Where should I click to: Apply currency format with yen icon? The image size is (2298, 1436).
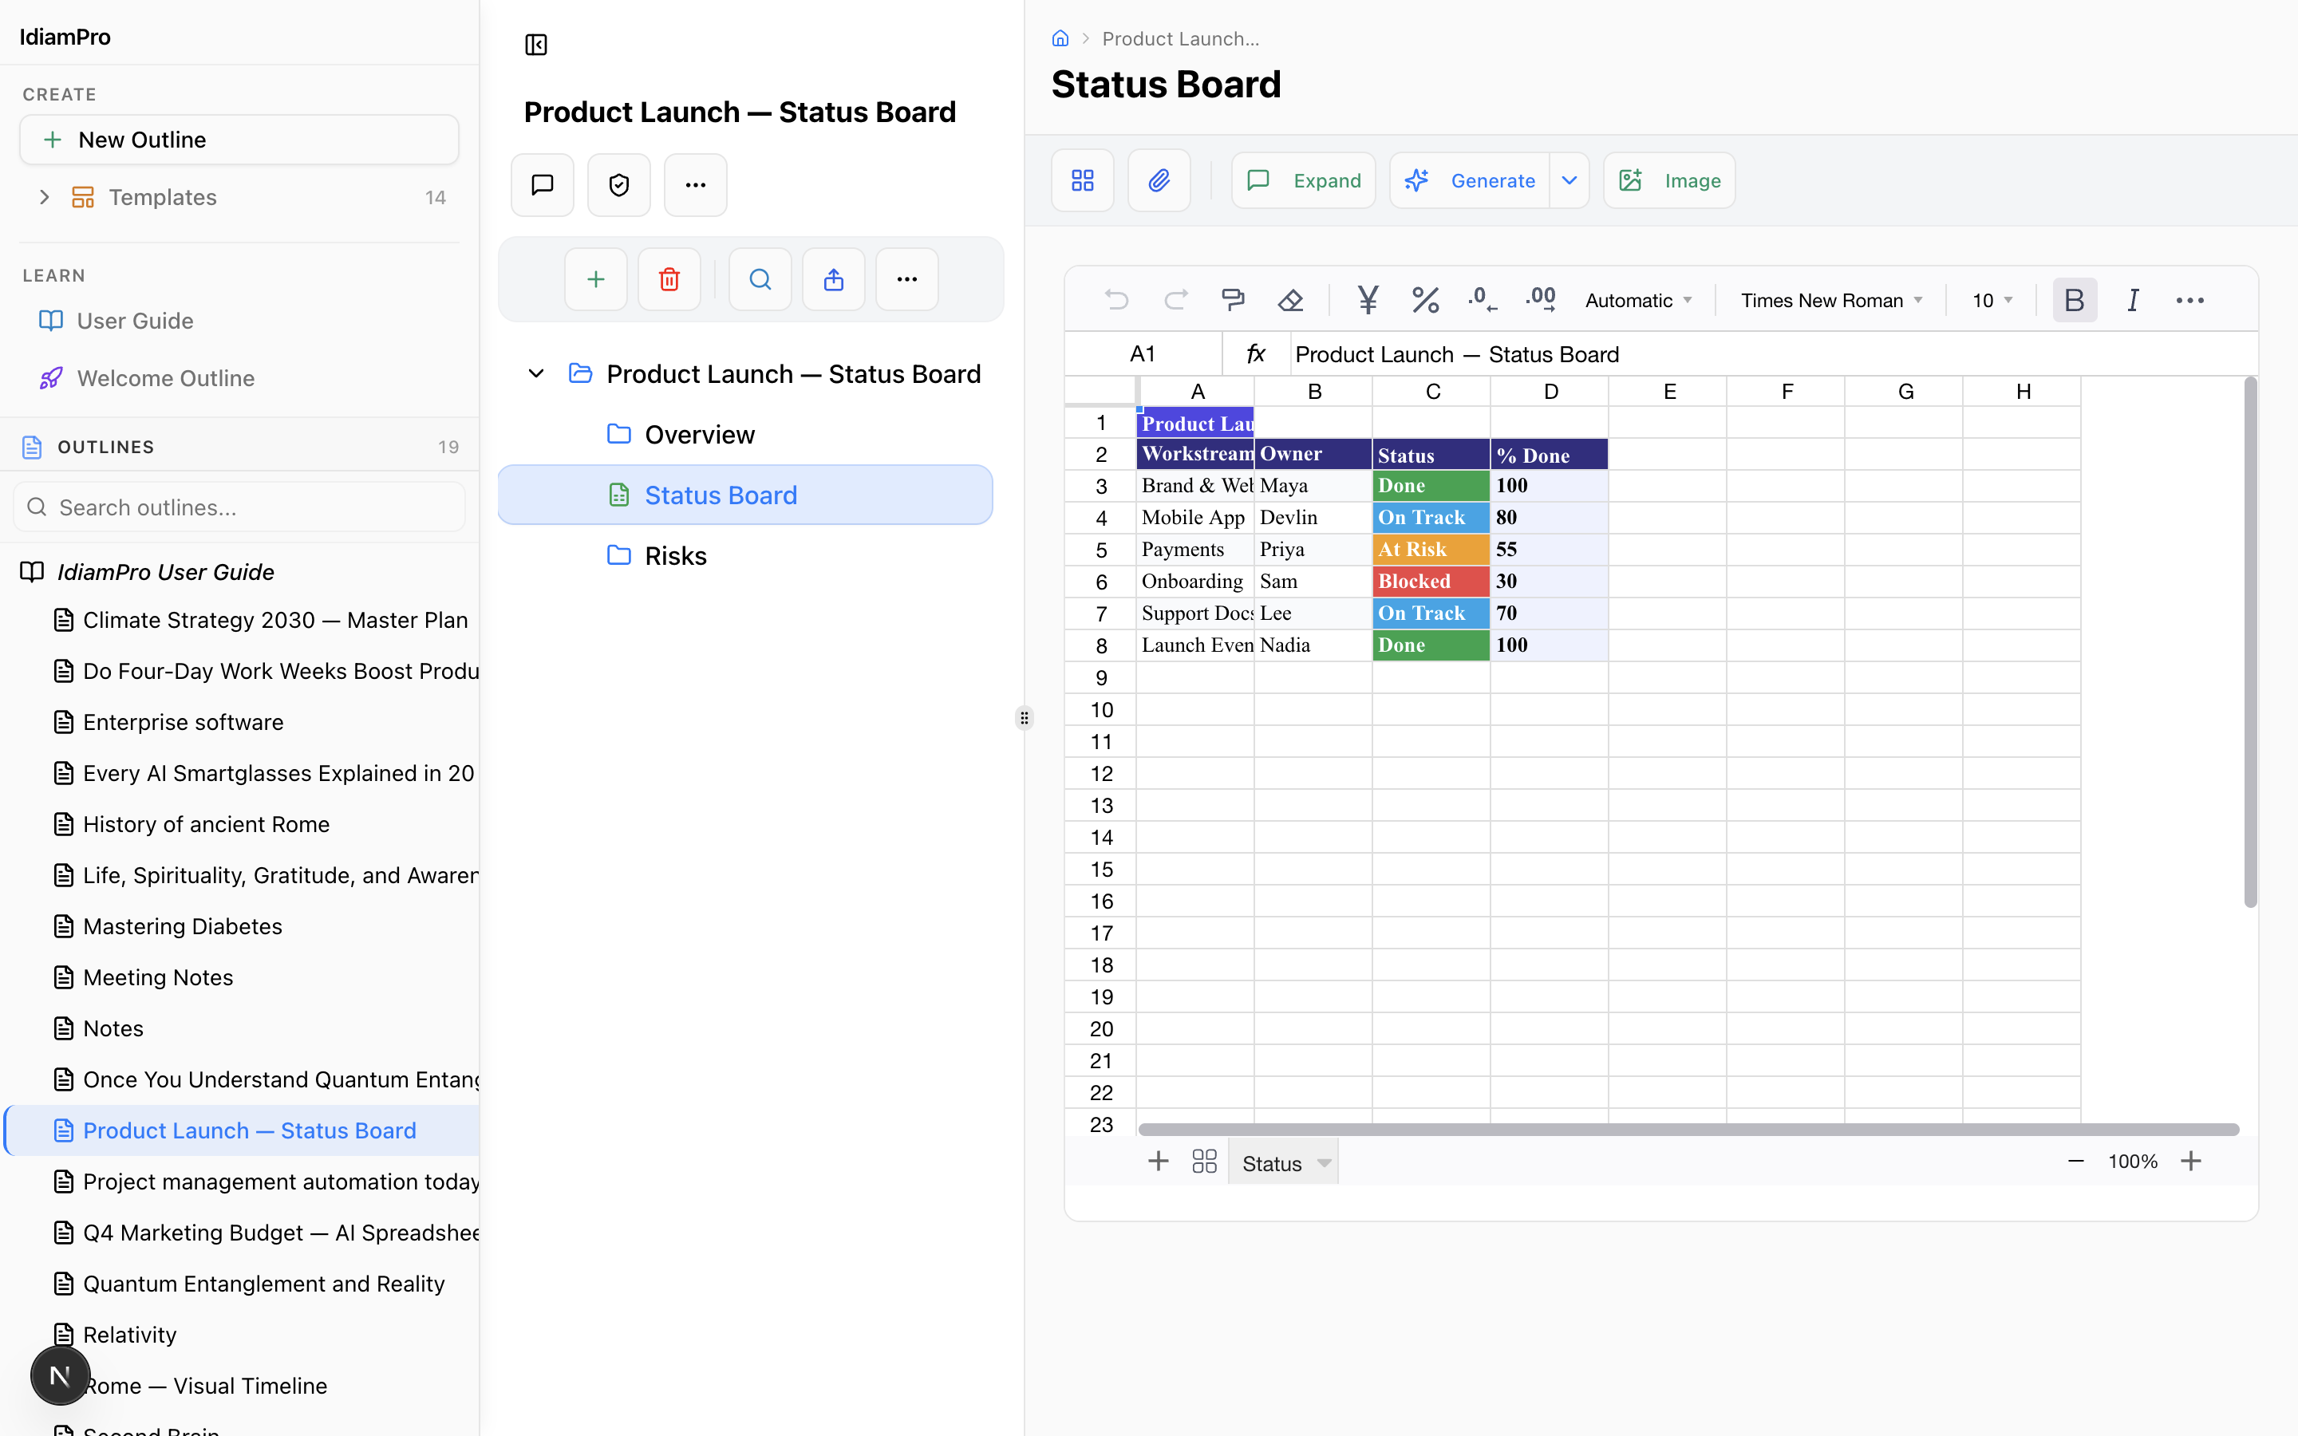(1368, 300)
